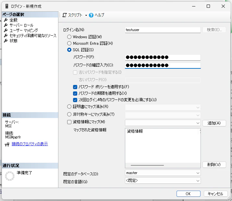Click the wrench icon beside サーバー ロール
Viewport: 232px width, 201px height.
point(6,25)
